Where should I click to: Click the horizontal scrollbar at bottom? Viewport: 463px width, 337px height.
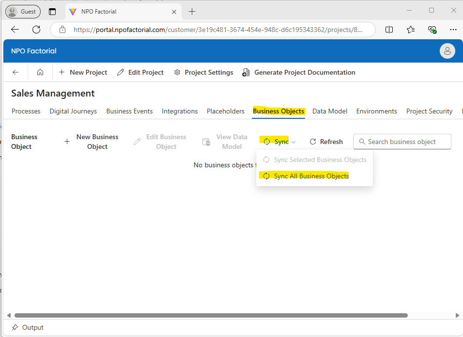[211, 315]
